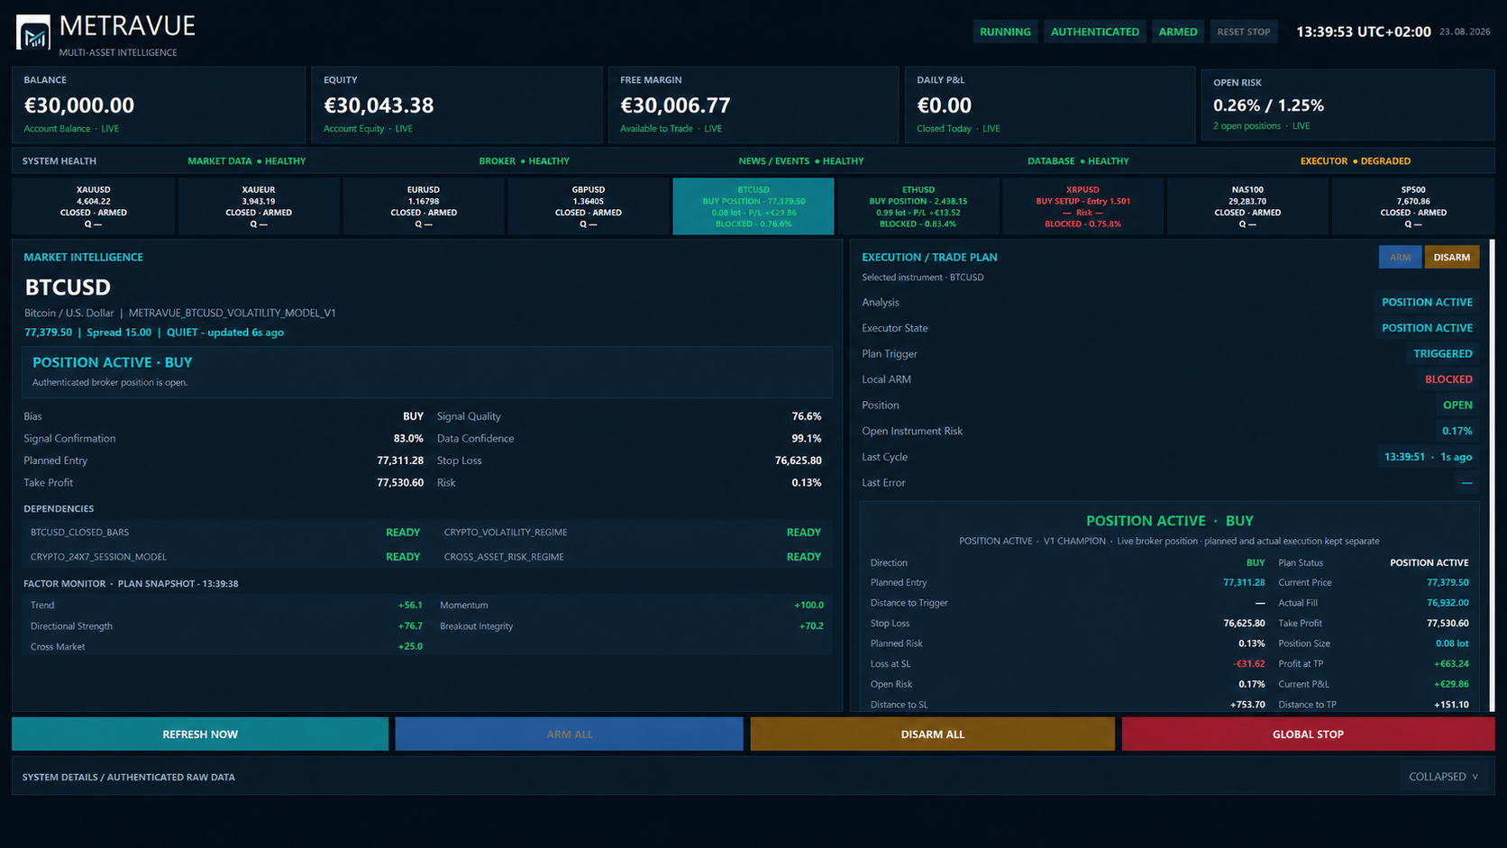The width and height of the screenshot is (1507, 848).
Task: Select the XRPUSD instrument tile
Action: (x=1083, y=206)
